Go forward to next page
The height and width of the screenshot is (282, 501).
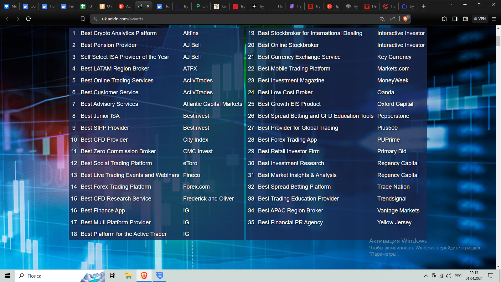click(x=18, y=19)
